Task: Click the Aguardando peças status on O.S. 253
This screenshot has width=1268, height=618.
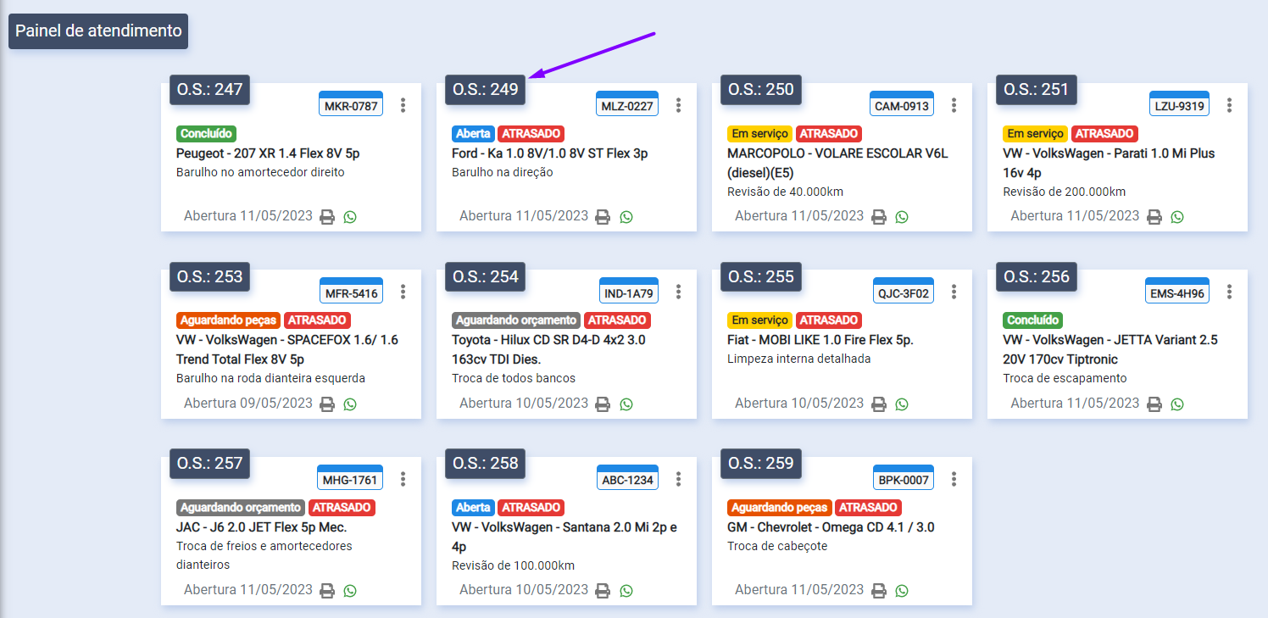Action: click(x=228, y=320)
